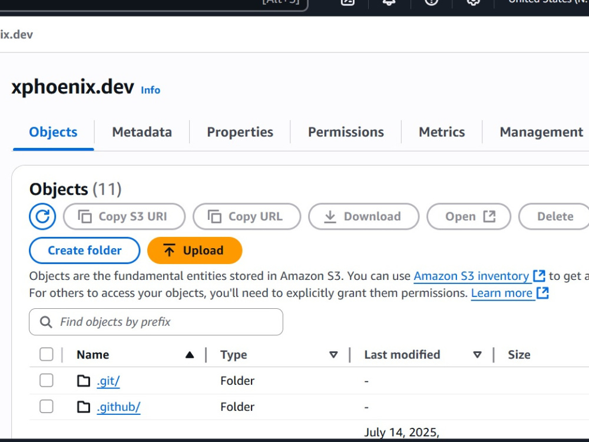Click Folder type text in .git/ row
The height and width of the screenshot is (442, 589).
click(x=237, y=381)
